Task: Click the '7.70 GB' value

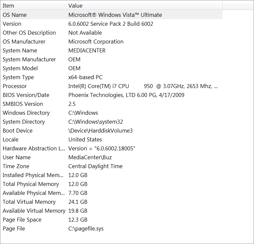Action: pos(78,193)
